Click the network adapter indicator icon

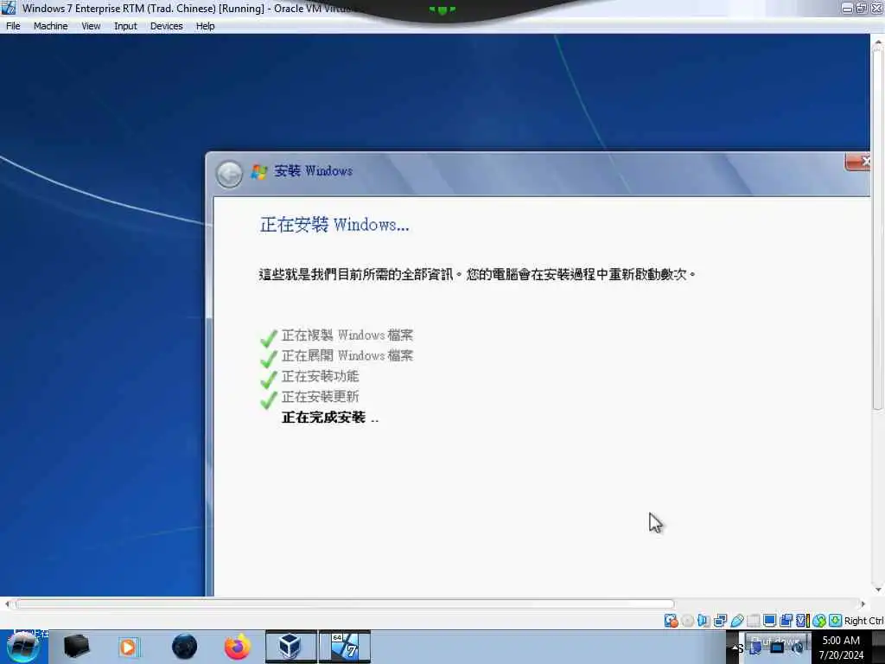click(720, 621)
